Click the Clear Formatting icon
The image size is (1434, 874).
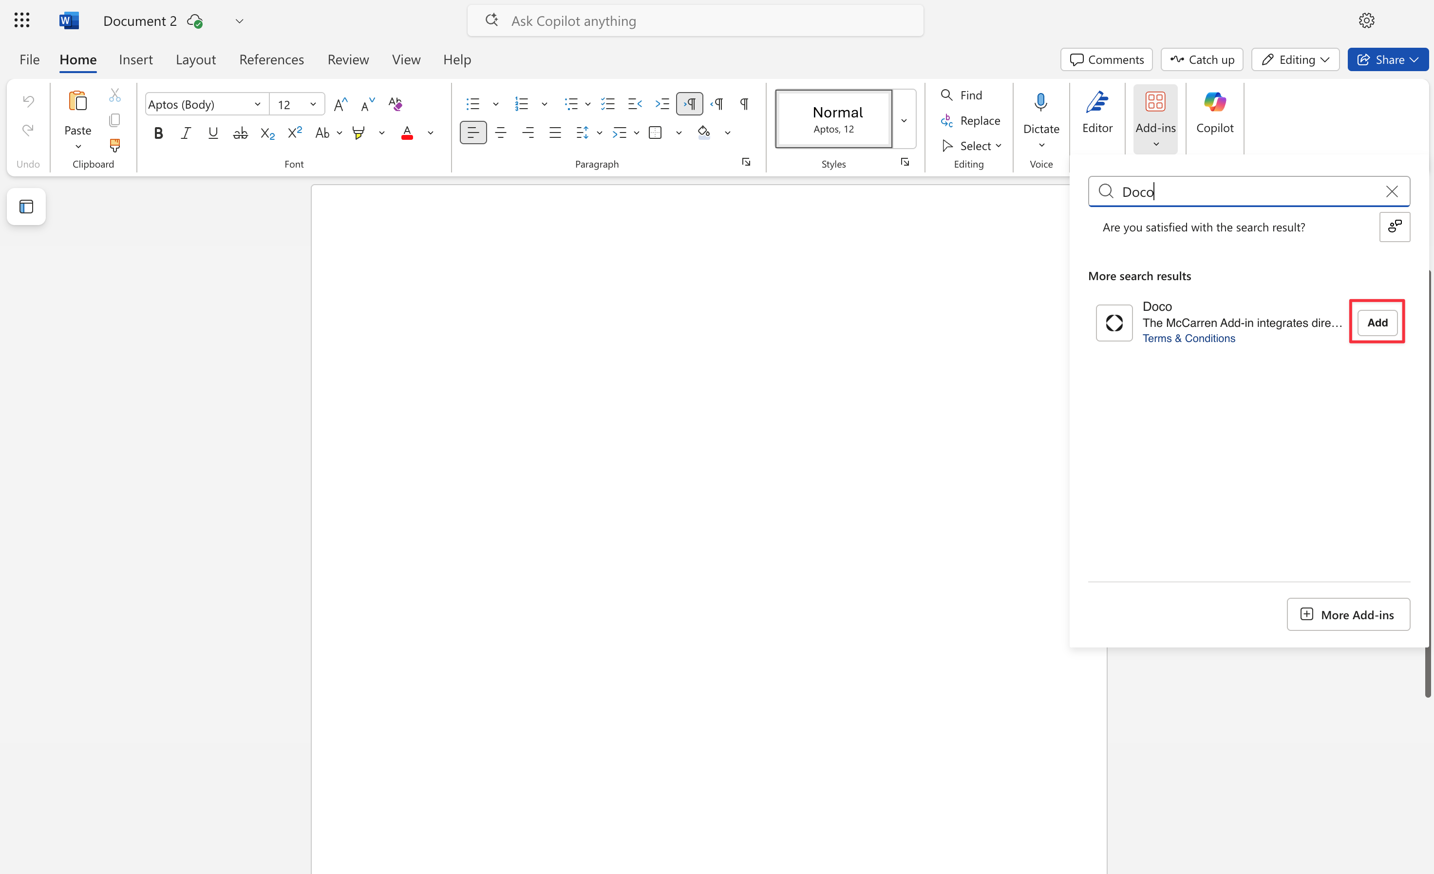pyautogui.click(x=395, y=104)
